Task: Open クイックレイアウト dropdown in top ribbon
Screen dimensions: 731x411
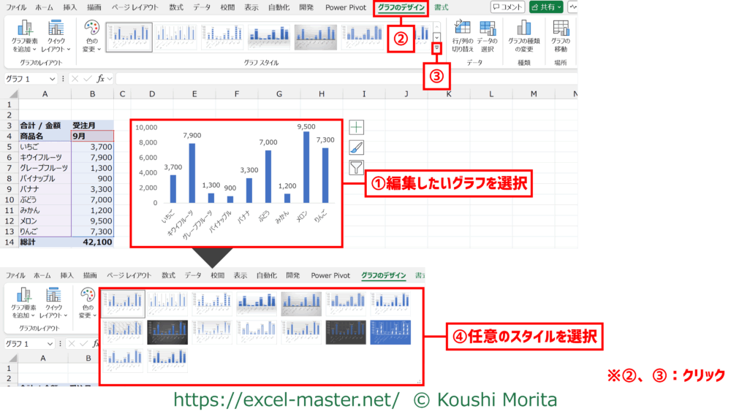Action: [56, 35]
